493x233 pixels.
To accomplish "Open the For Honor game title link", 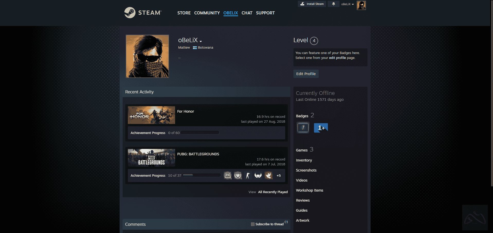I will [185, 111].
